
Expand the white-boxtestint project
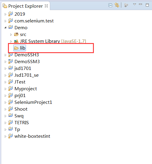(5, 136)
